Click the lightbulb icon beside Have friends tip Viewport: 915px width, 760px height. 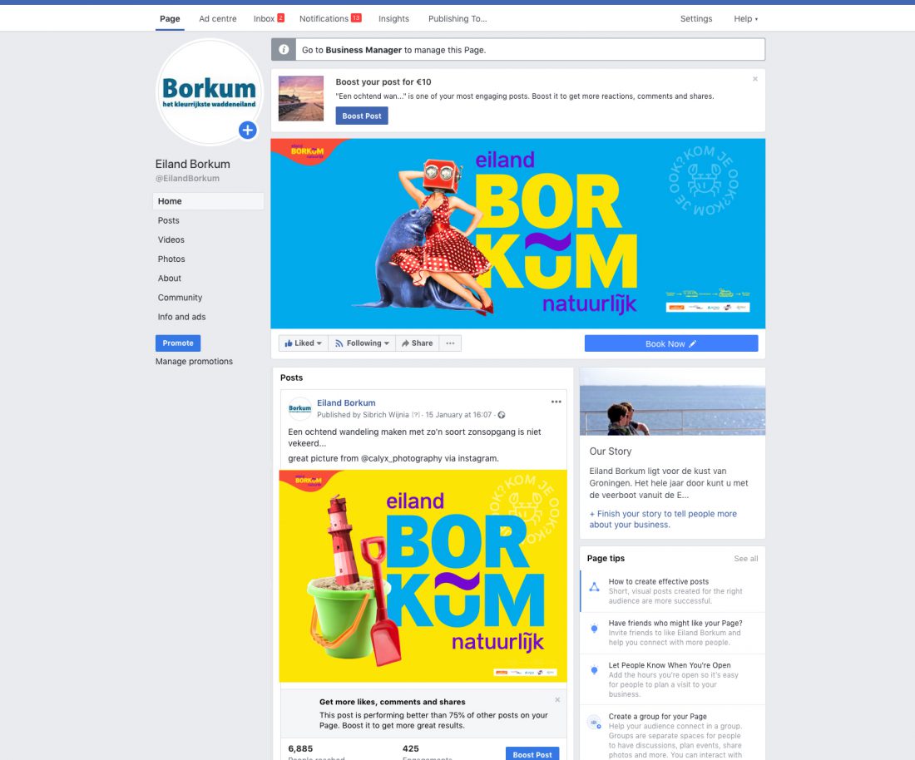594,628
